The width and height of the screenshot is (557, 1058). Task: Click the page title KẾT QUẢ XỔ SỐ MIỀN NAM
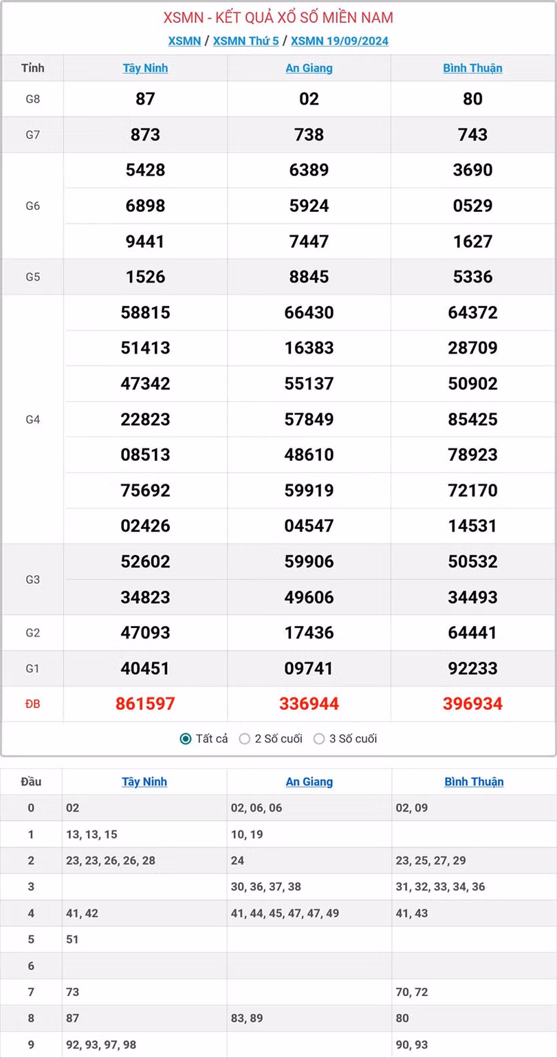click(x=278, y=18)
